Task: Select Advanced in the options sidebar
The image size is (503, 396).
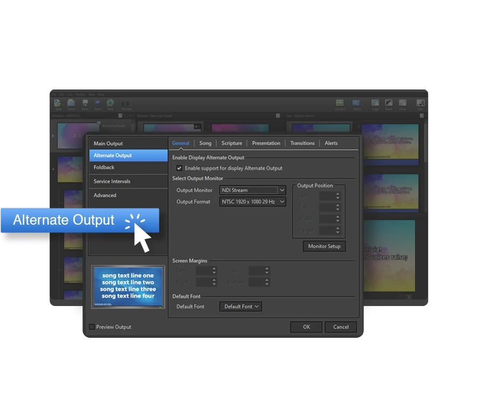Action: pyautogui.click(x=128, y=195)
